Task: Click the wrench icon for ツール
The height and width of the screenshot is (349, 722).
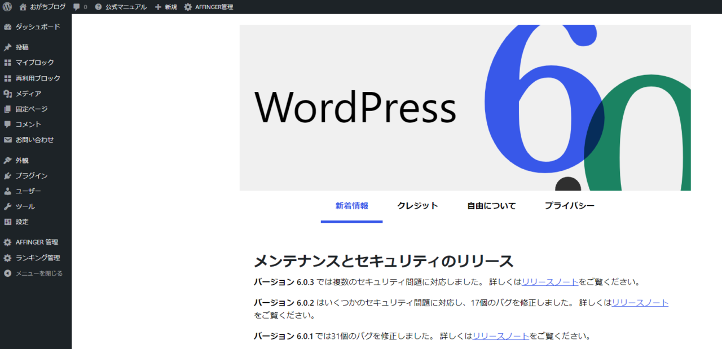Action: point(8,206)
